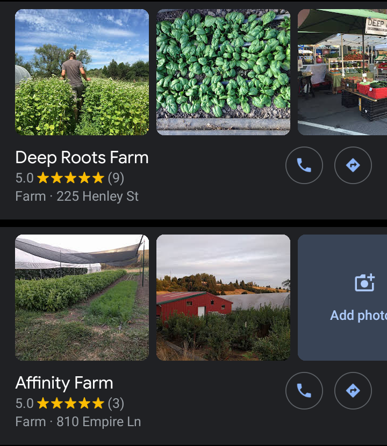View the red barn photo
Screen dimensions: 387x446
[x=223, y=297]
